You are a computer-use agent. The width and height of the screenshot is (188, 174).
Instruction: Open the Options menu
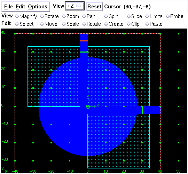coord(38,7)
